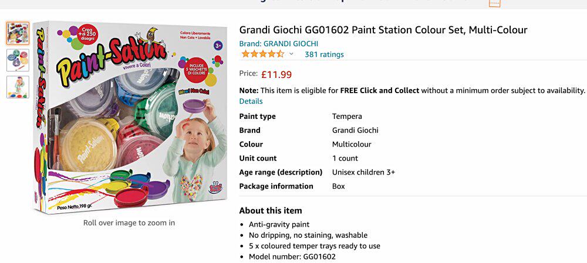Click the 3+ age badge on box
This screenshot has width=587, height=263.
tap(218, 46)
